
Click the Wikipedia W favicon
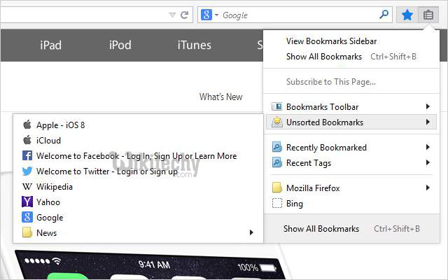(27, 187)
